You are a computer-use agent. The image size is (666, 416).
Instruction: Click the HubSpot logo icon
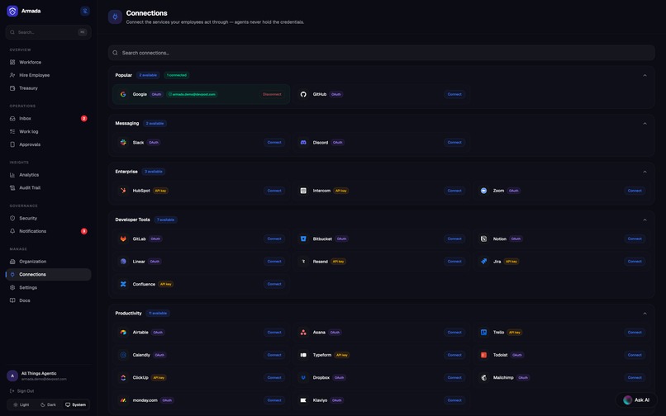coord(123,191)
